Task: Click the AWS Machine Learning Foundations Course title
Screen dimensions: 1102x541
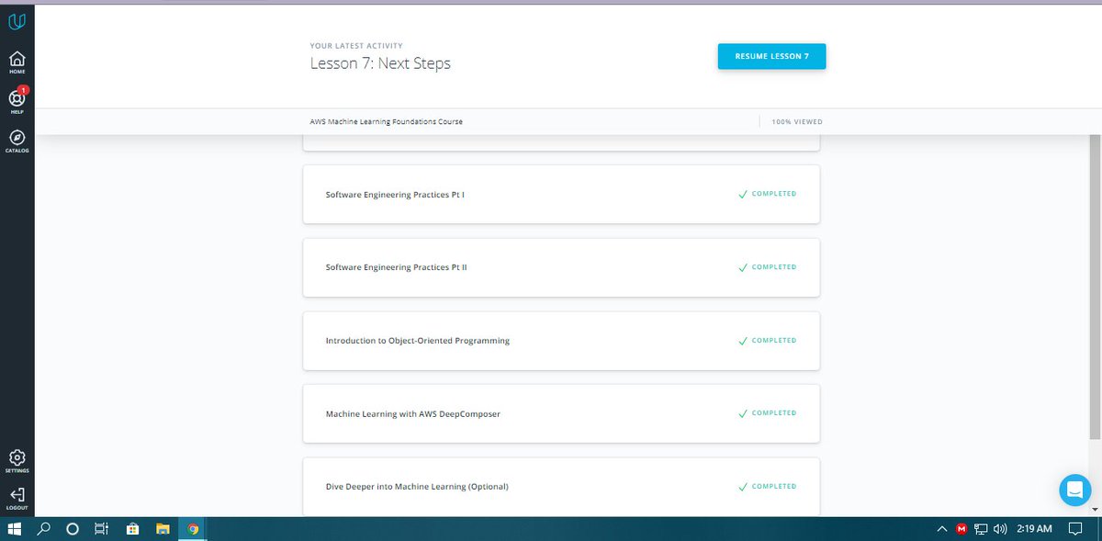Action: tap(387, 121)
